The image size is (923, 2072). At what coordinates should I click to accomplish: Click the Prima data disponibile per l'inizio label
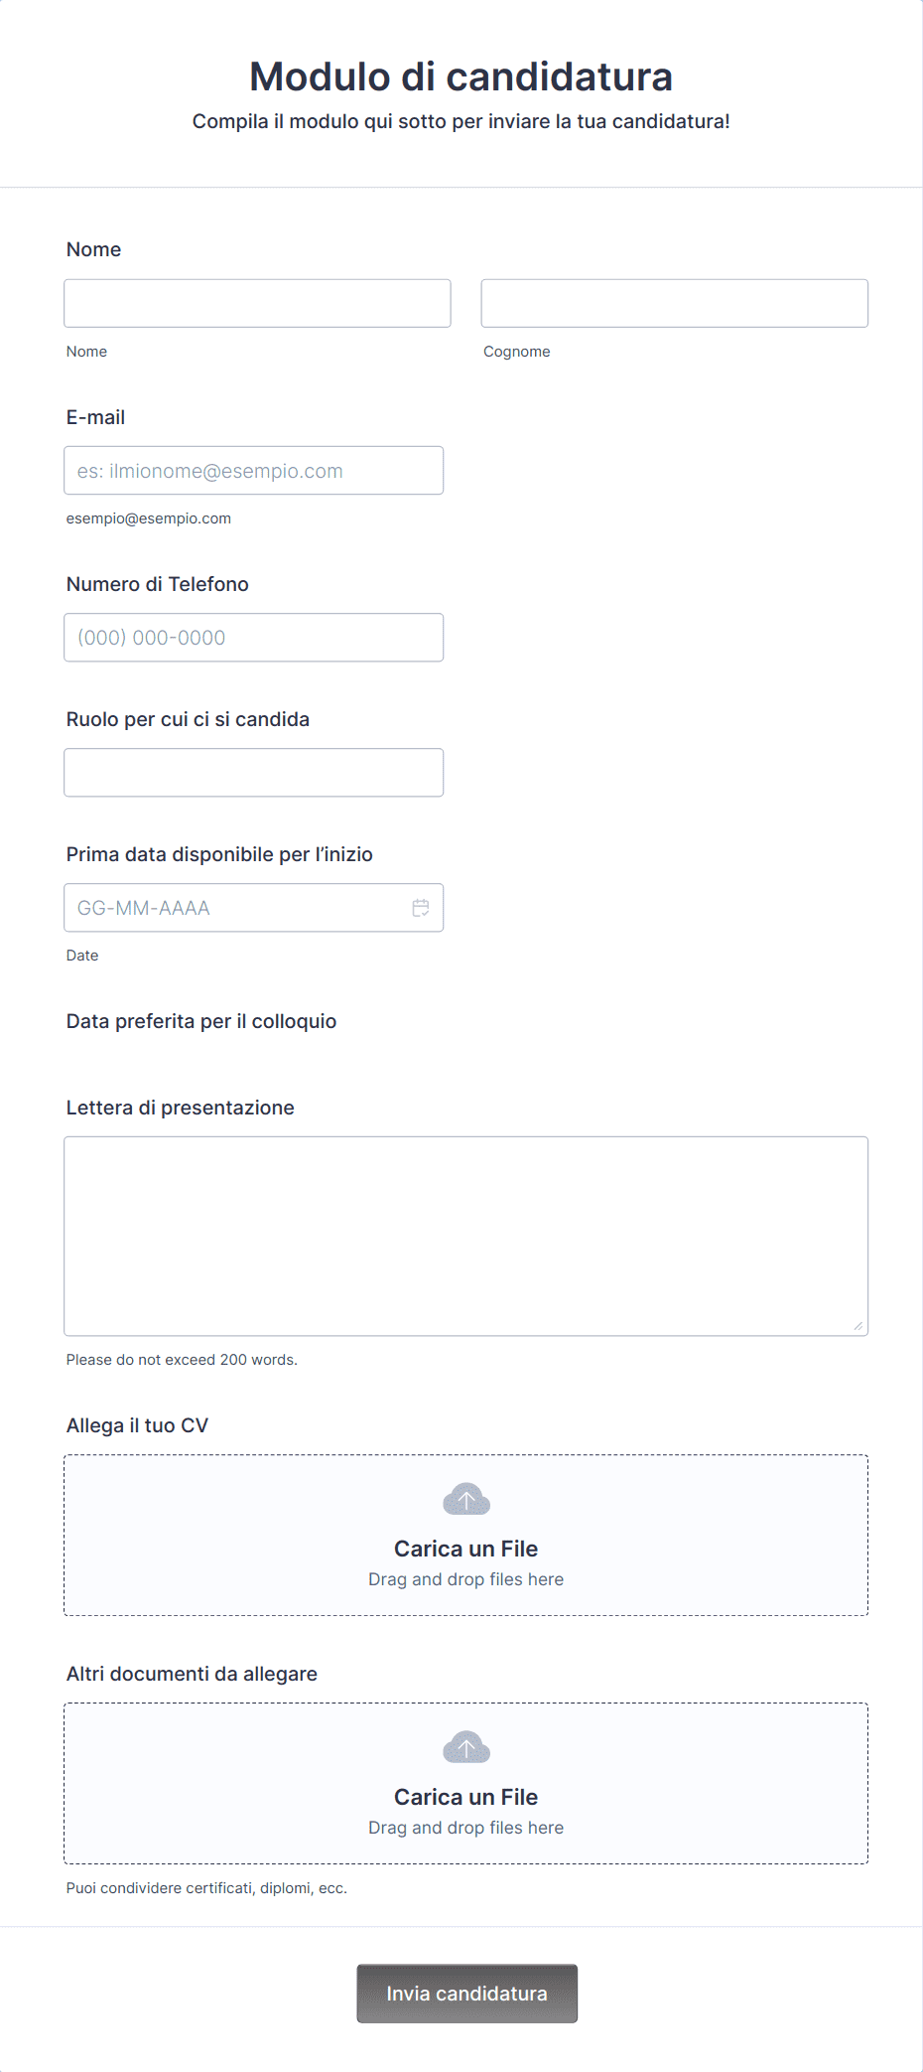point(219,854)
